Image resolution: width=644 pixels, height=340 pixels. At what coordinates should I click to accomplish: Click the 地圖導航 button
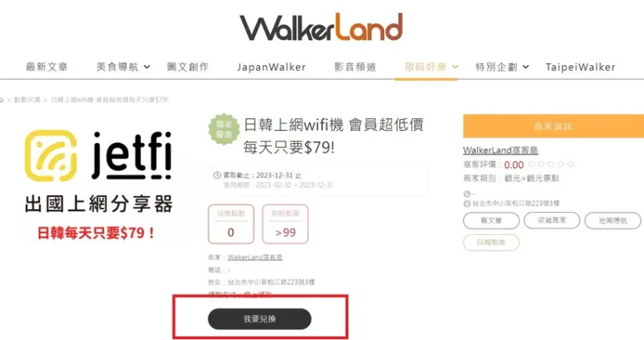click(x=613, y=221)
